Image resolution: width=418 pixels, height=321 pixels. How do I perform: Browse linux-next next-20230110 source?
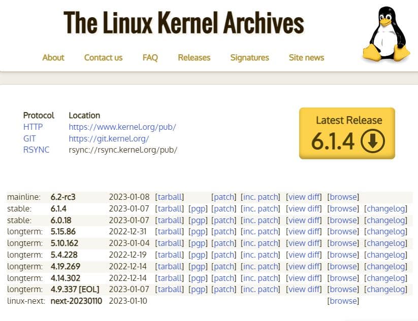[x=343, y=301]
